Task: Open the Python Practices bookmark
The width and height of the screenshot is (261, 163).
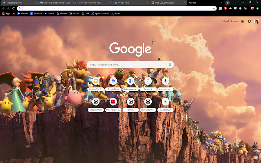Action: [100, 13]
